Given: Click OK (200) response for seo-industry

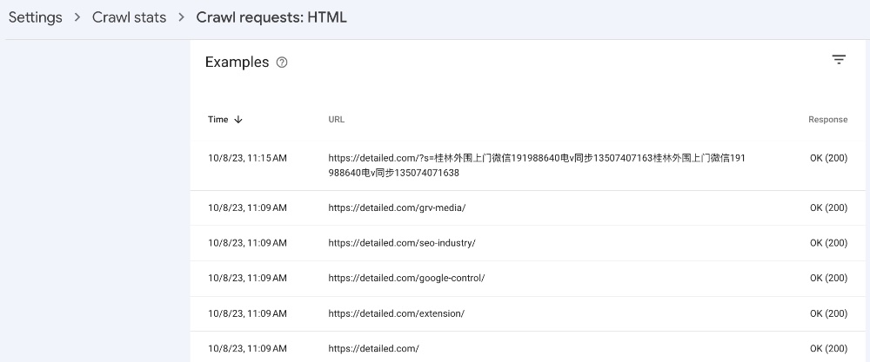Looking at the screenshot, I should [x=828, y=243].
